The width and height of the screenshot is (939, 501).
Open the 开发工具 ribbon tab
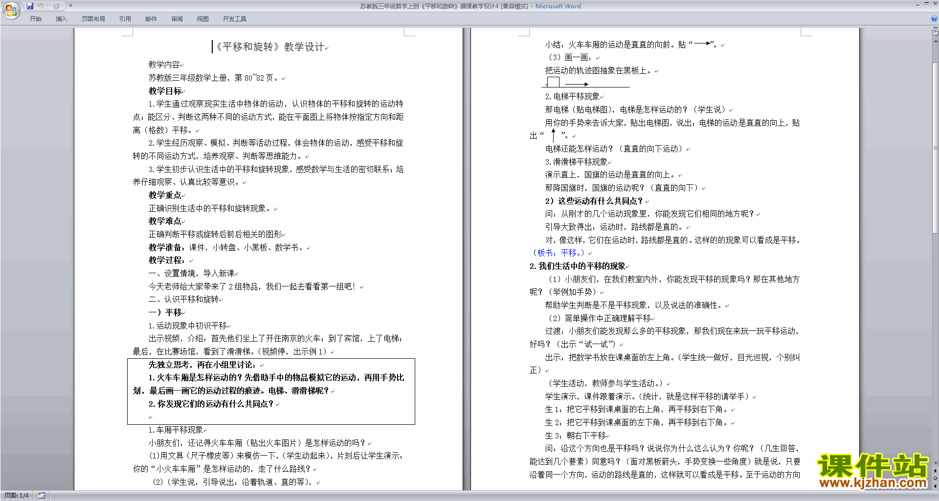[235, 19]
